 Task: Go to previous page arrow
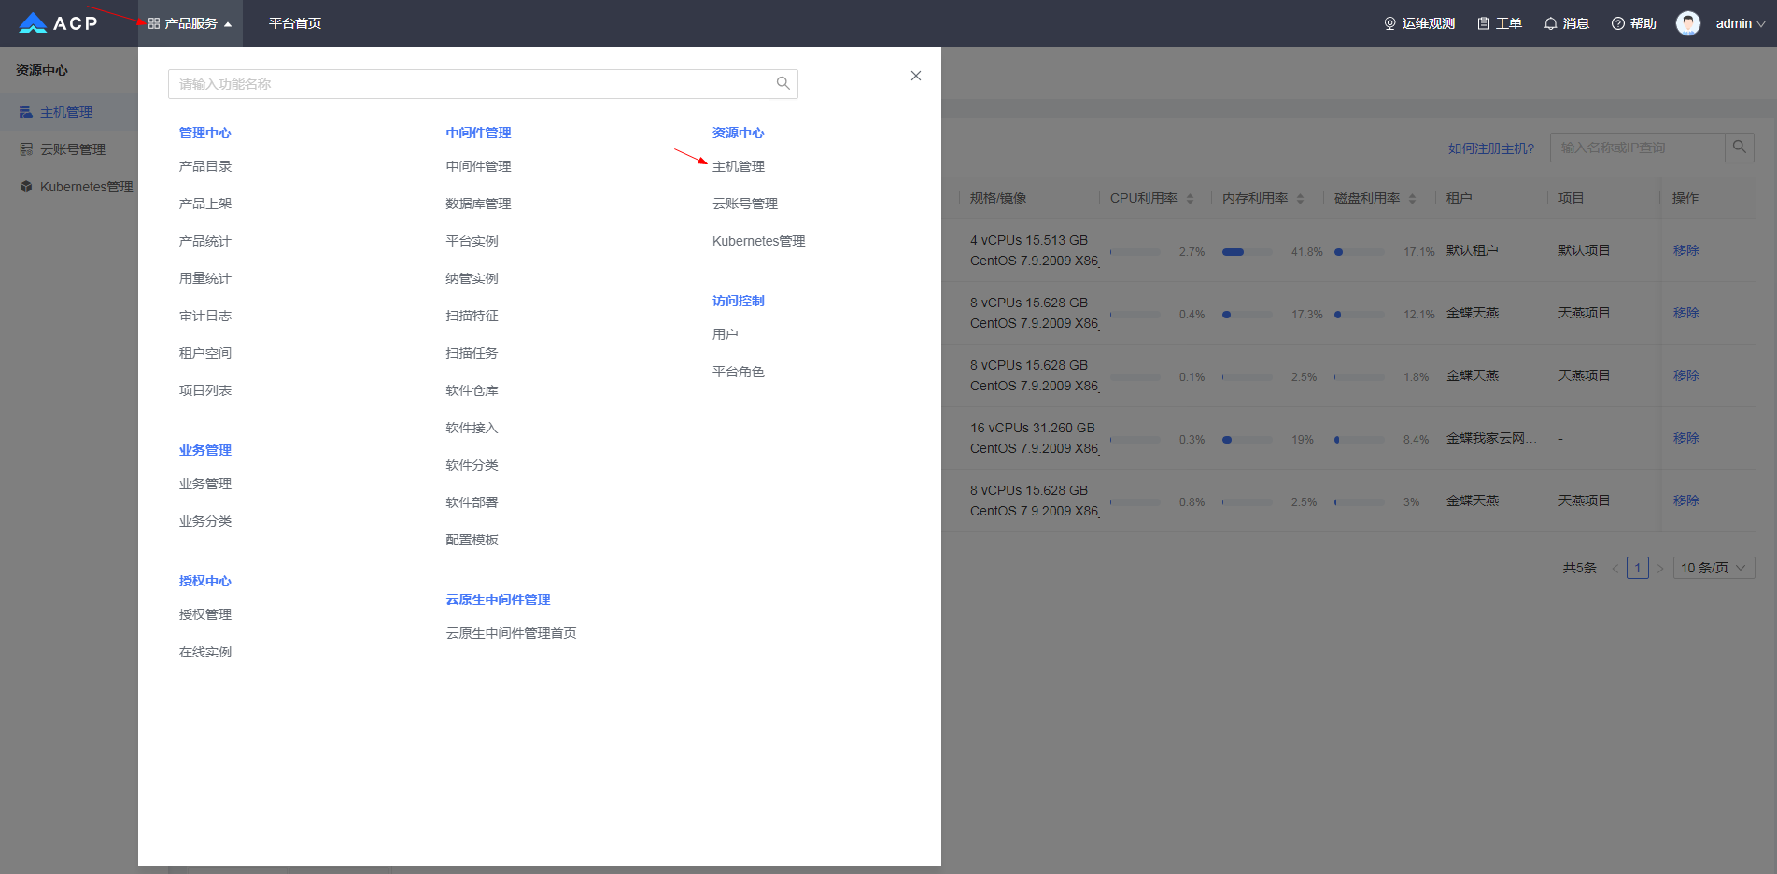tap(1615, 568)
